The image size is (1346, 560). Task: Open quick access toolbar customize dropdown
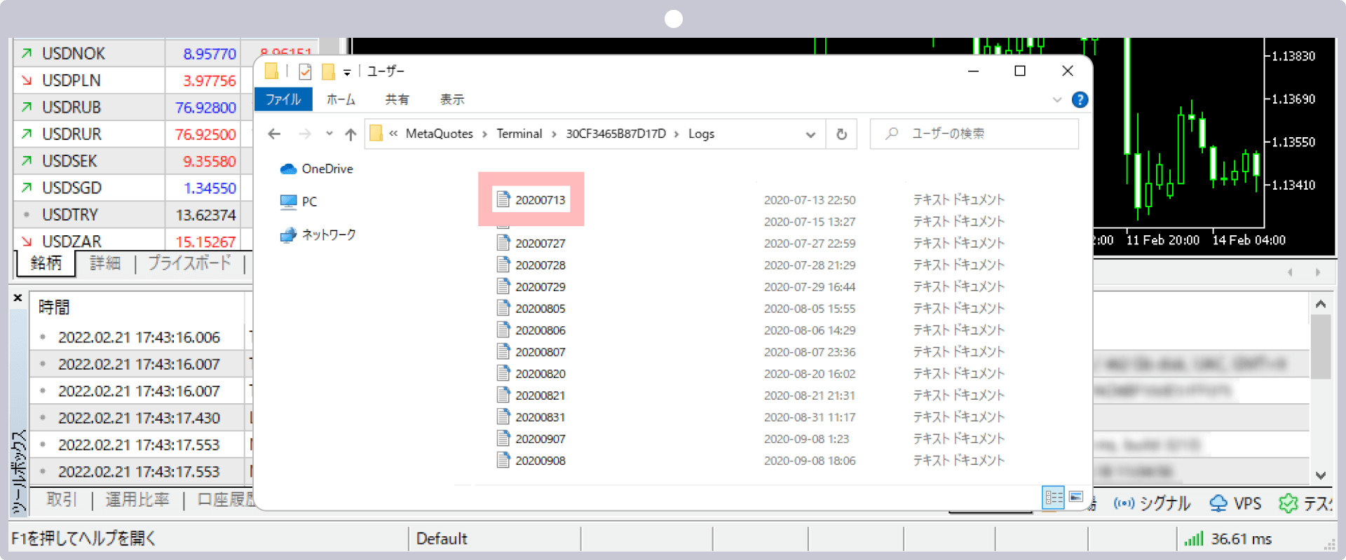[x=346, y=72]
